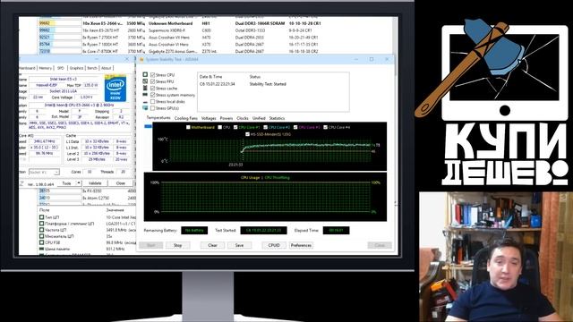Click the memory icon beside Шина памяти

point(42,249)
